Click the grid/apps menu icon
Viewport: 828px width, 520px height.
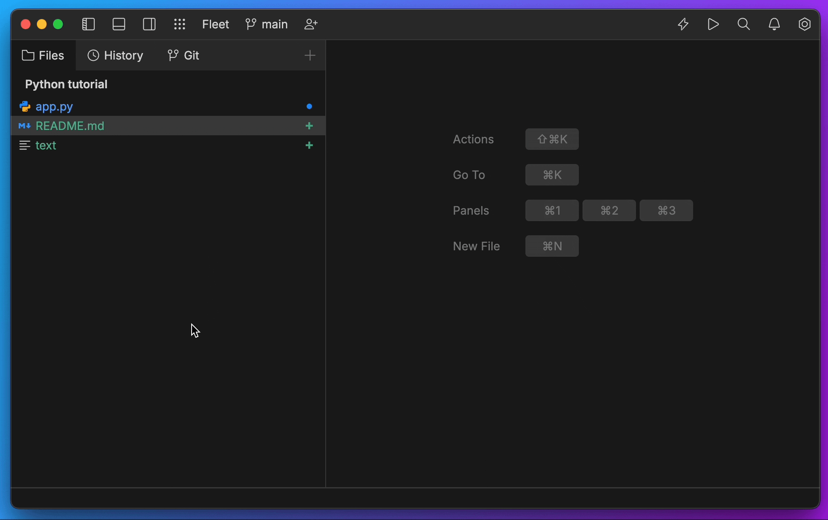click(179, 25)
